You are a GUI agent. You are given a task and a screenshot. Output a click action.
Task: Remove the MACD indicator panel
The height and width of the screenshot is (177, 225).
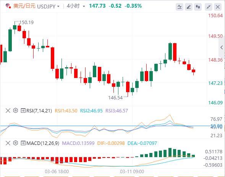pos(8,143)
